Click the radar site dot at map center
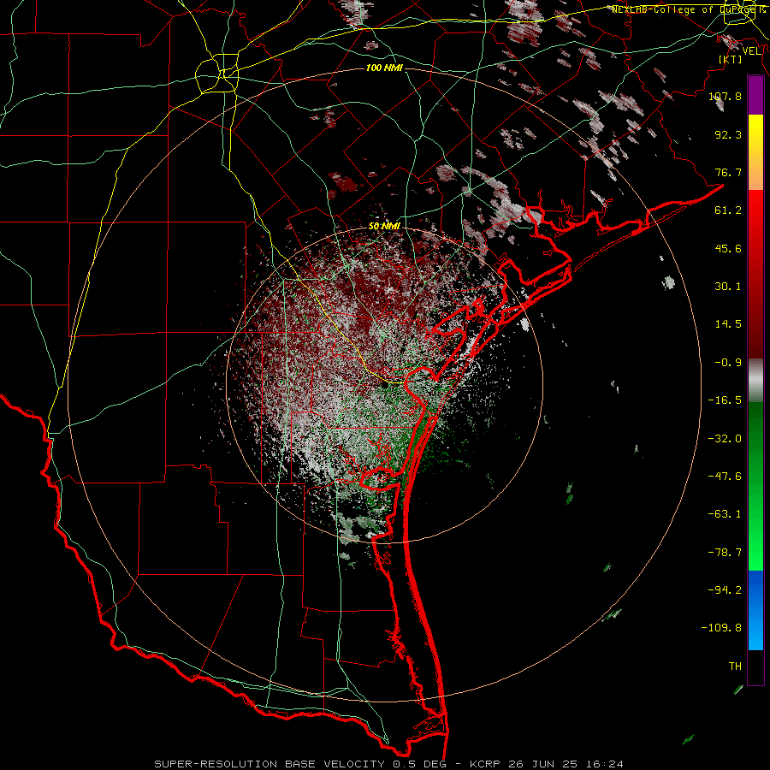The width and height of the screenshot is (770, 770). tap(385, 386)
